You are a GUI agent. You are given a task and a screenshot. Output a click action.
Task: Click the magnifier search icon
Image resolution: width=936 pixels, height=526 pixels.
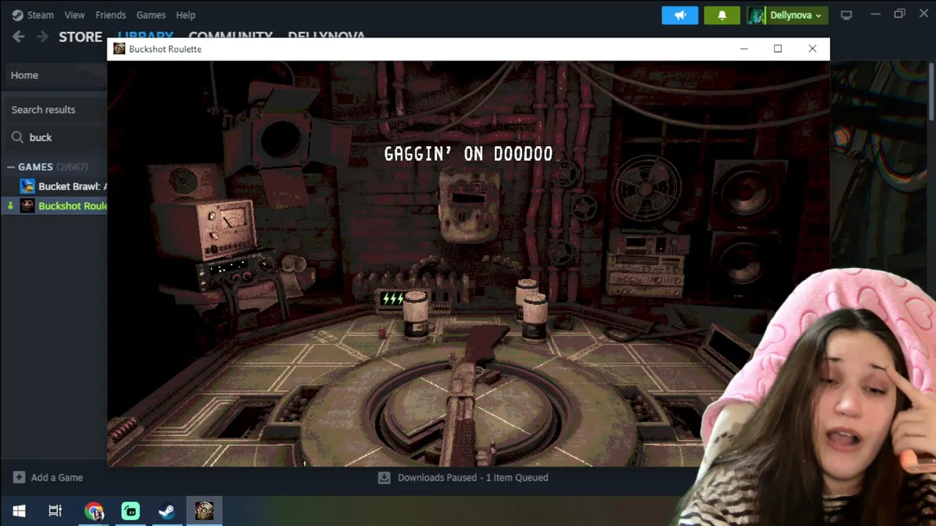[17, 137]
